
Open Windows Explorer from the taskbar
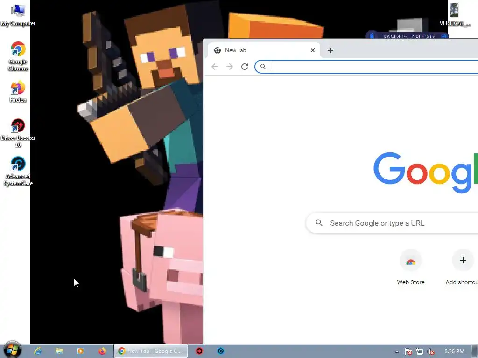pyautogui.click(x=59, y=351)
